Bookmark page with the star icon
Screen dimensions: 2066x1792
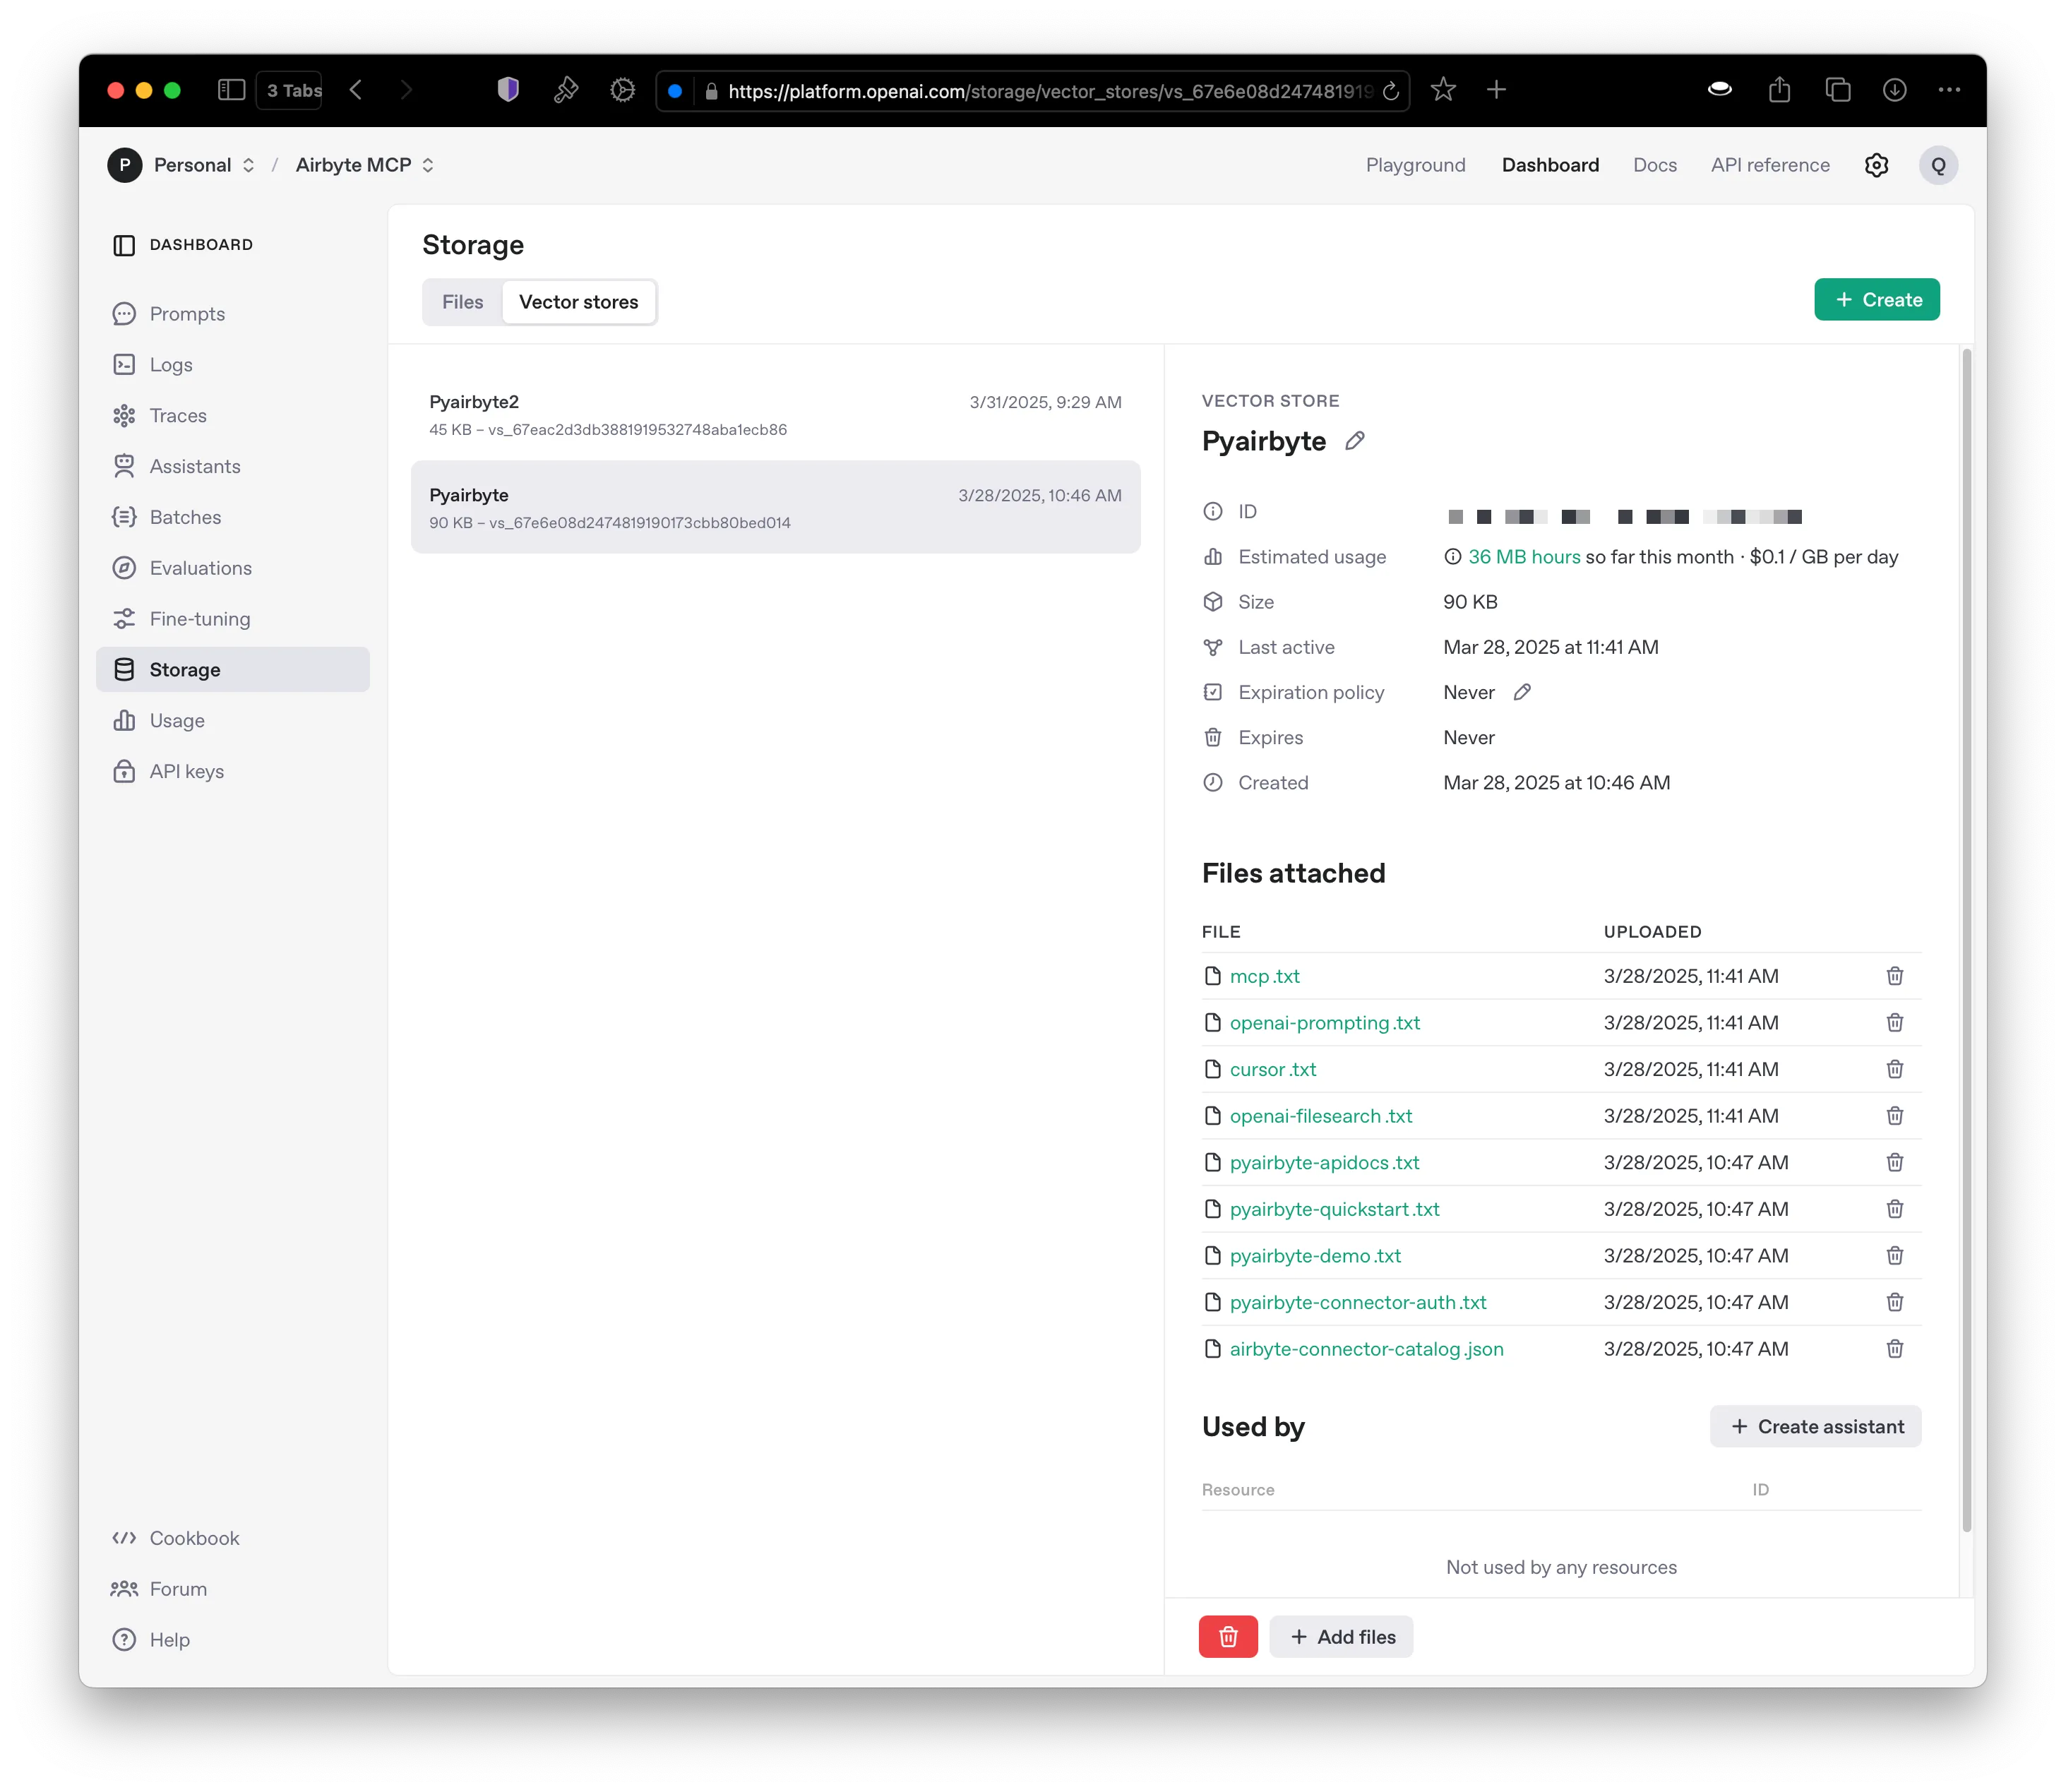click(1442, 90)
